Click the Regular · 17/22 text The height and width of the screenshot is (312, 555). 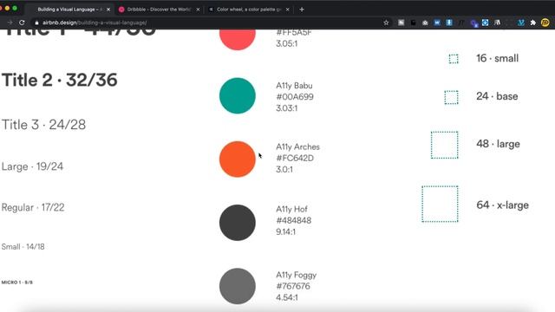[x=33, y=207]
